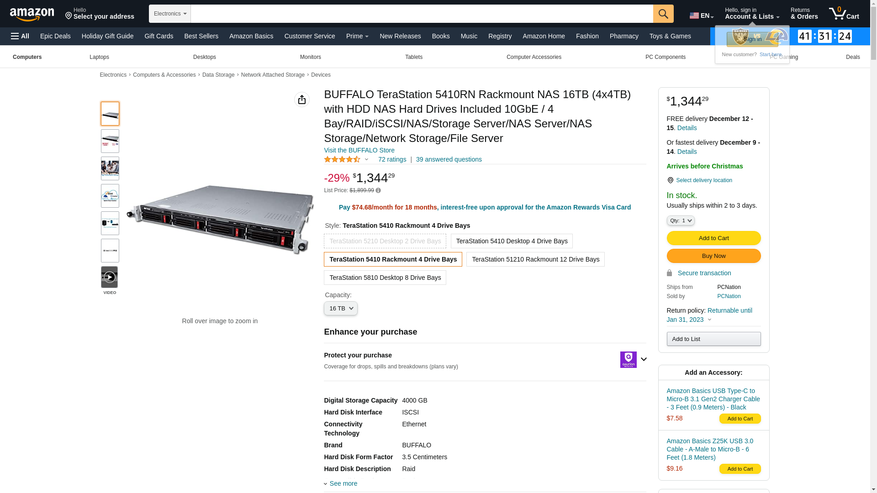Select TeraStation 51210 Rackmount 12 Drive Bays
Screen dimensions: 877x493
click(535, 259)
